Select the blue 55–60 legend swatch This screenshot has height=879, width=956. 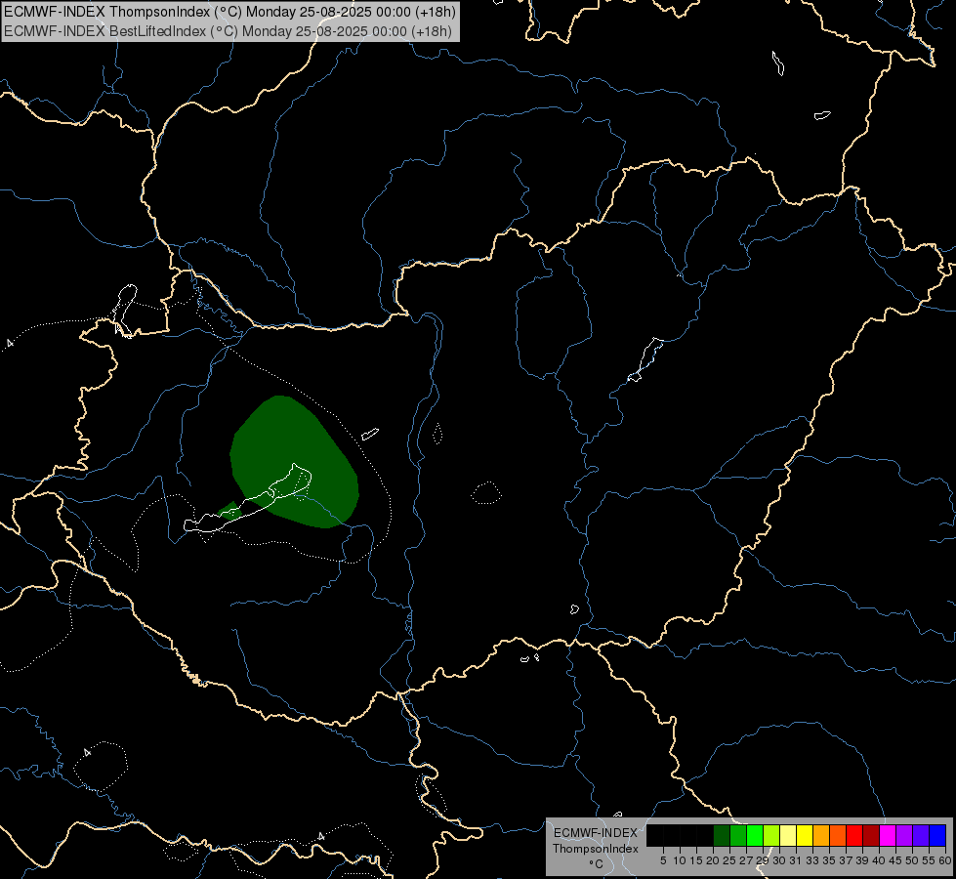click(x=937, y=835)
